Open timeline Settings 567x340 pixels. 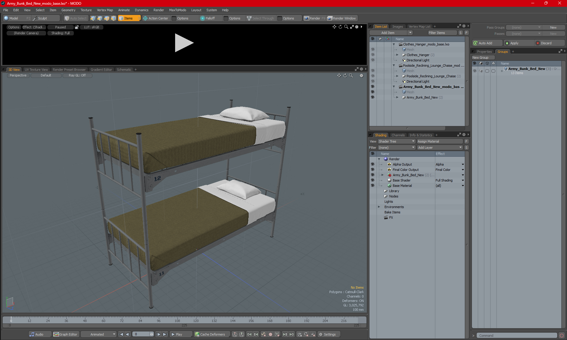(329, 334)
